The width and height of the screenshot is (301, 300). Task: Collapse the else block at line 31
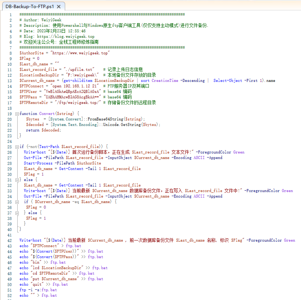[17, 179]
